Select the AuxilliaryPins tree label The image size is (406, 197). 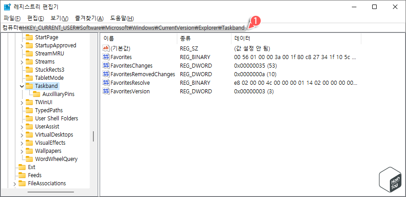(59, 94)
